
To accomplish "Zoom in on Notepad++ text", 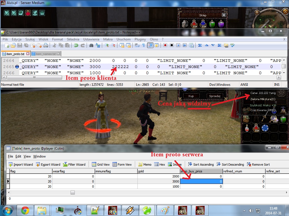I will [106, 45].
